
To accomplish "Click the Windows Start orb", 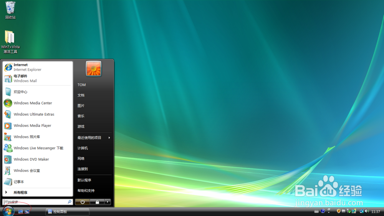I will coord(8,211).
